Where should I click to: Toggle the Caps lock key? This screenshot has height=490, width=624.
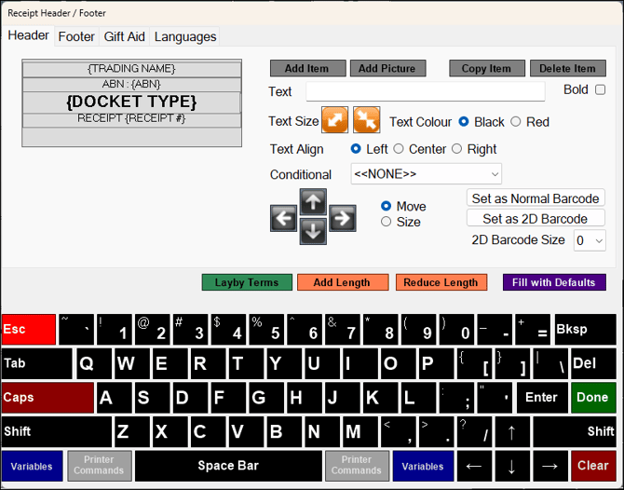pos(47,398)
